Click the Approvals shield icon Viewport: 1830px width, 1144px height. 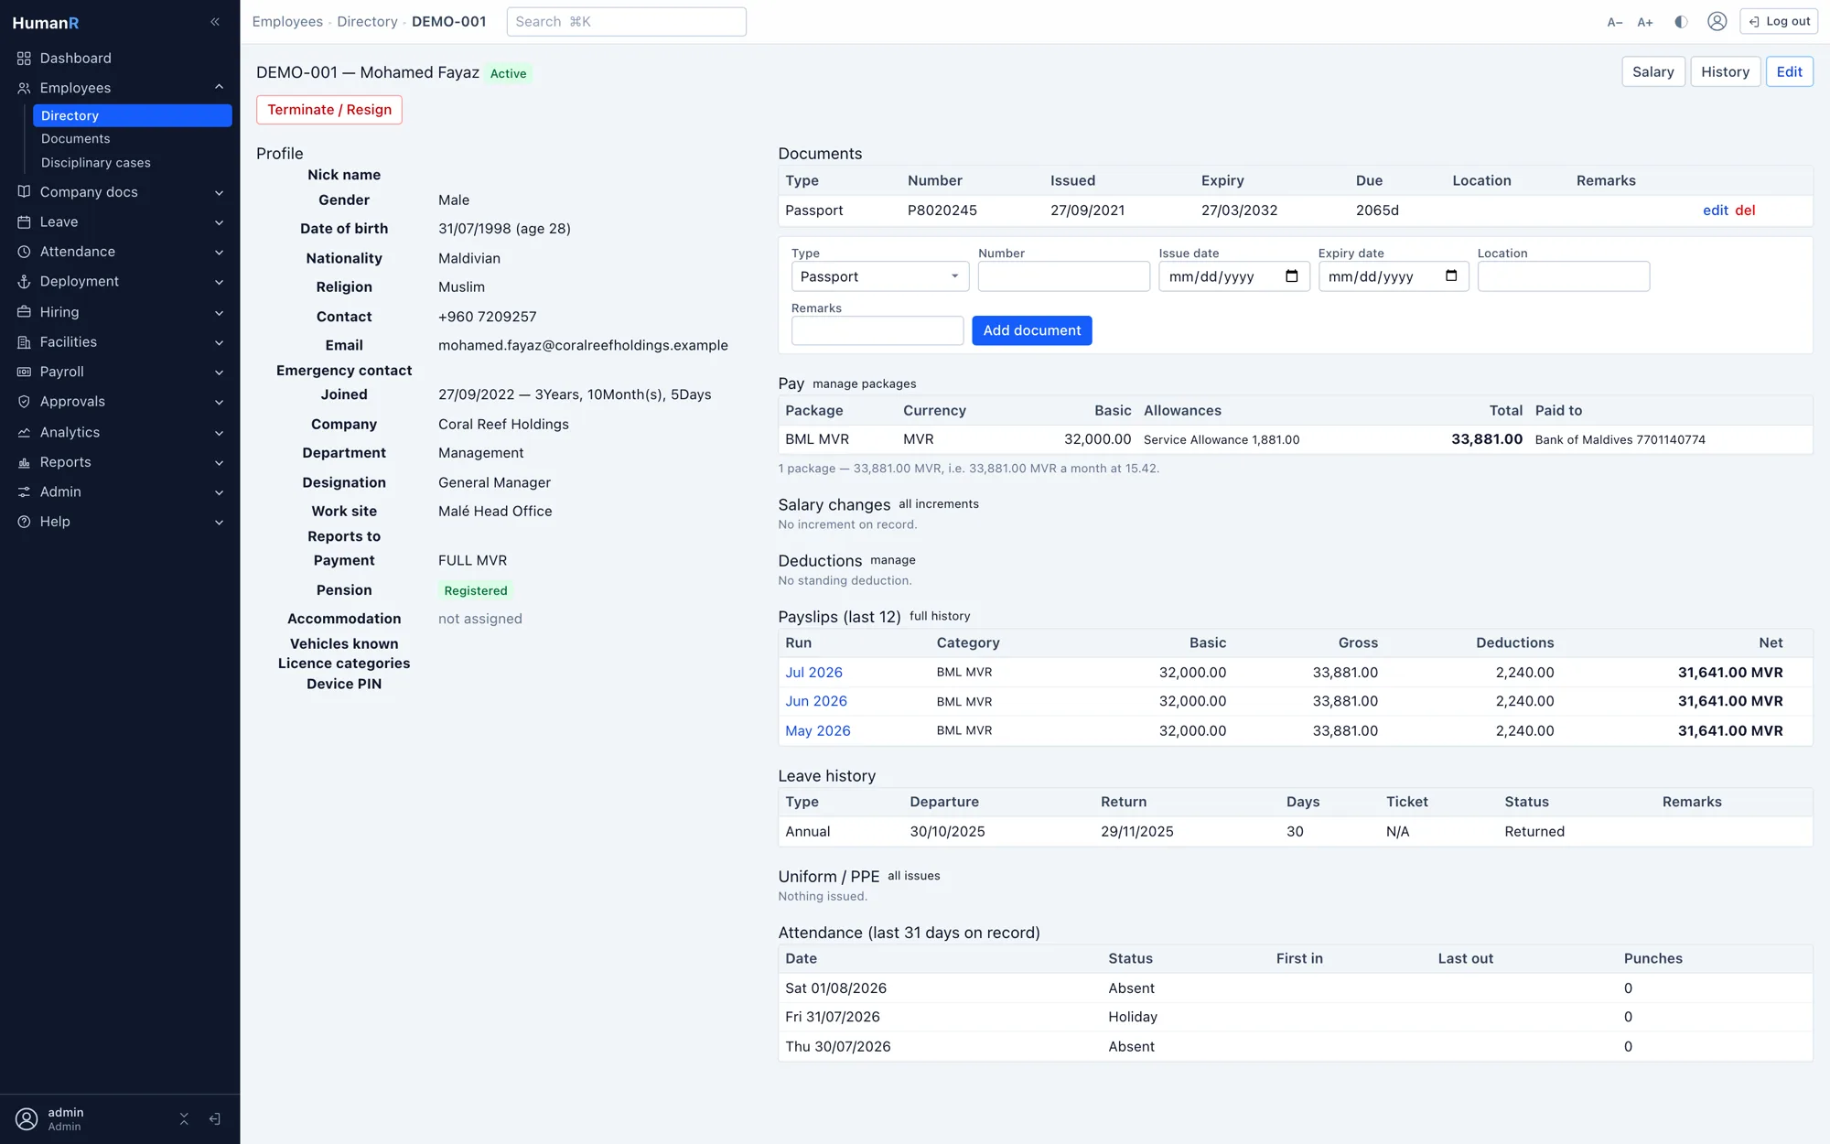pos(24,402)
